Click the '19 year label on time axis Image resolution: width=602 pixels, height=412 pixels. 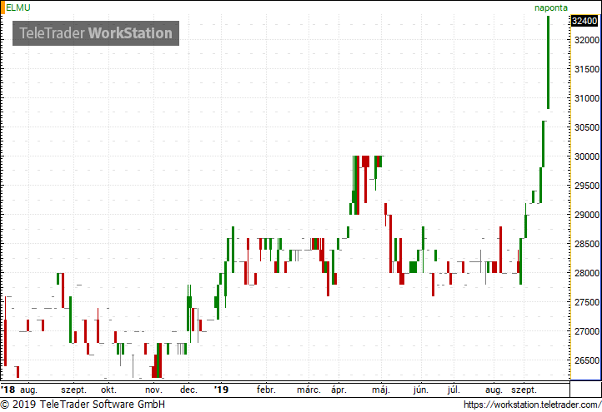point(221,390)
